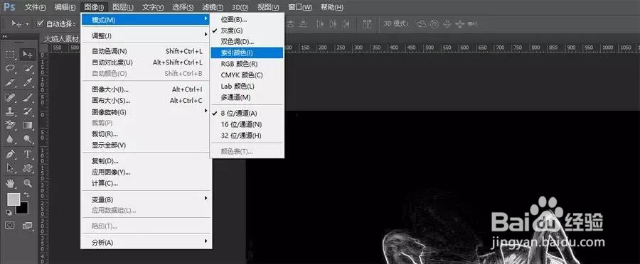Screen dimensions: 640x264
Task: Click the 3D rotate mode icon
Action: [x=421, y=24]
